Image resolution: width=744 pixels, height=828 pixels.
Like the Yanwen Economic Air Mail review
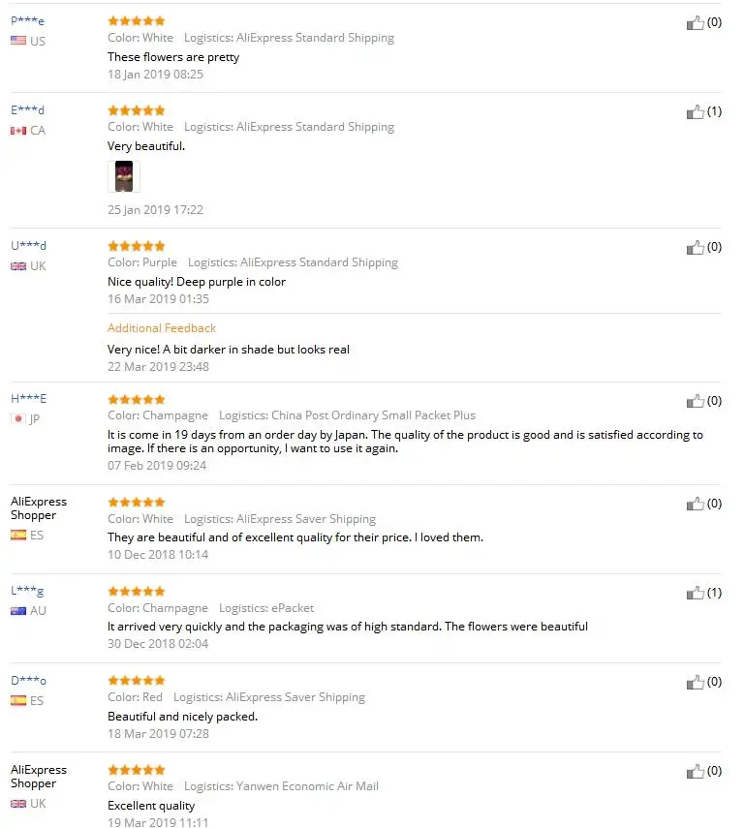click(696, 772)
